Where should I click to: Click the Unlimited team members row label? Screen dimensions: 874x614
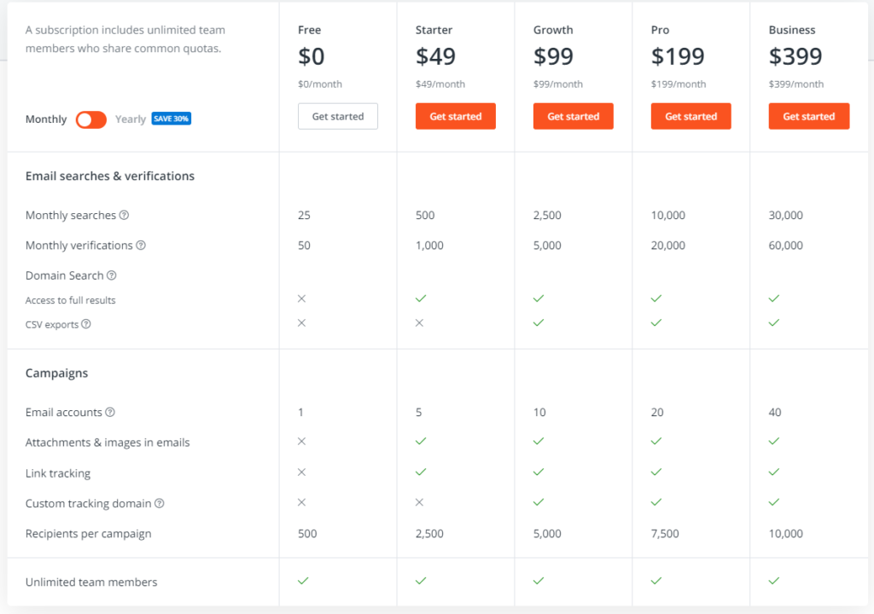[91, 582]
